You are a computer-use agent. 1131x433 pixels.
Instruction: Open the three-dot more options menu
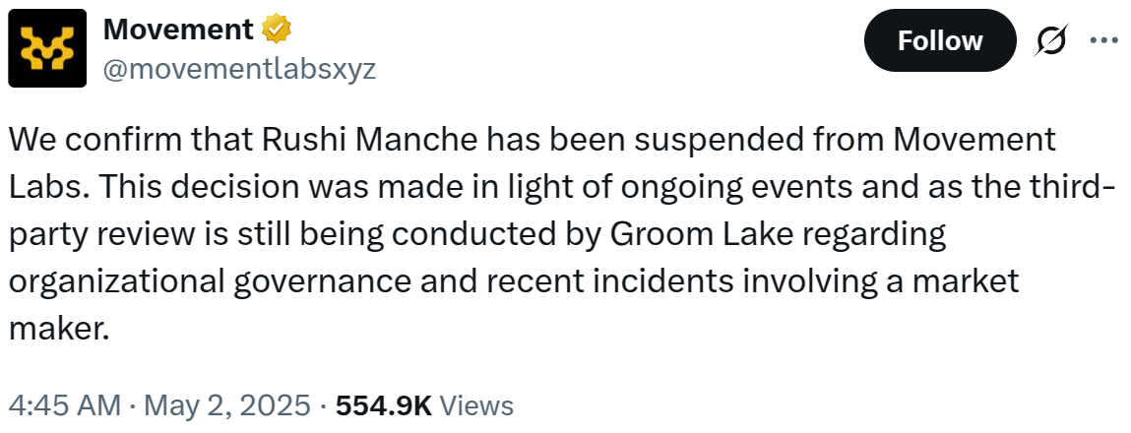(1103, 40)
